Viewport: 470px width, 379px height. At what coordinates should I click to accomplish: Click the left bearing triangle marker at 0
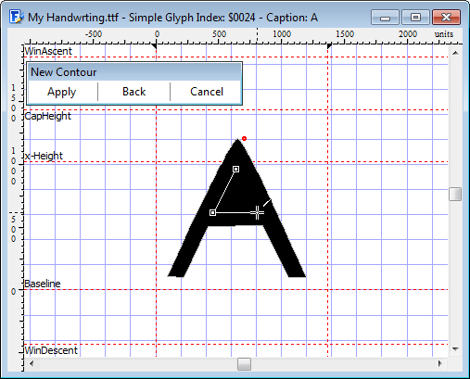(154, 46)
